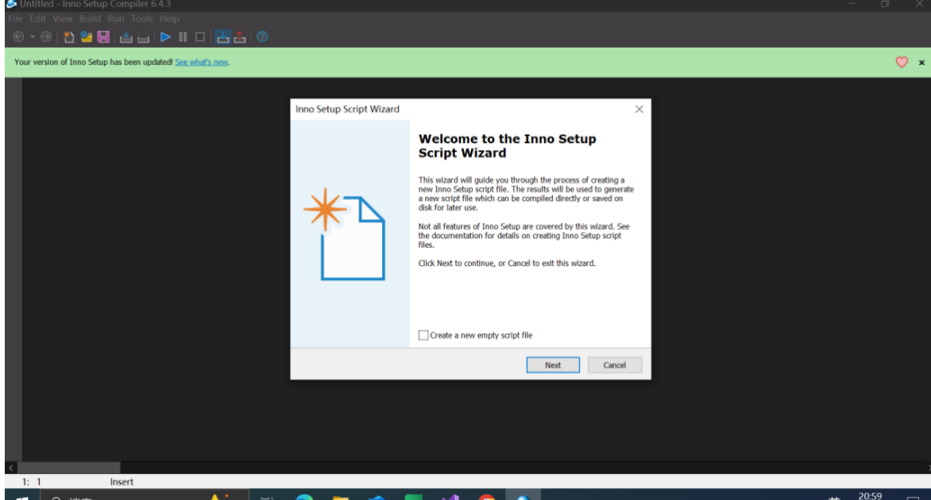This screenshot has width=931, height=500.
Task: Click the taskbar clock showing 20:59
Action: click(870, 496)
